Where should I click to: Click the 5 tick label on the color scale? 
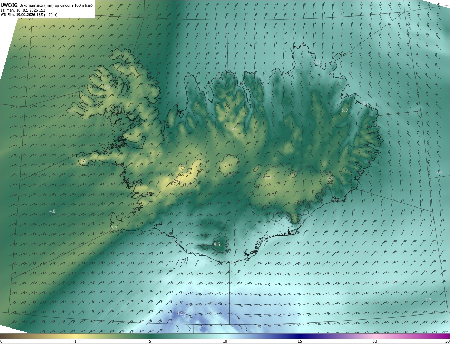click(x=150, y=341)
